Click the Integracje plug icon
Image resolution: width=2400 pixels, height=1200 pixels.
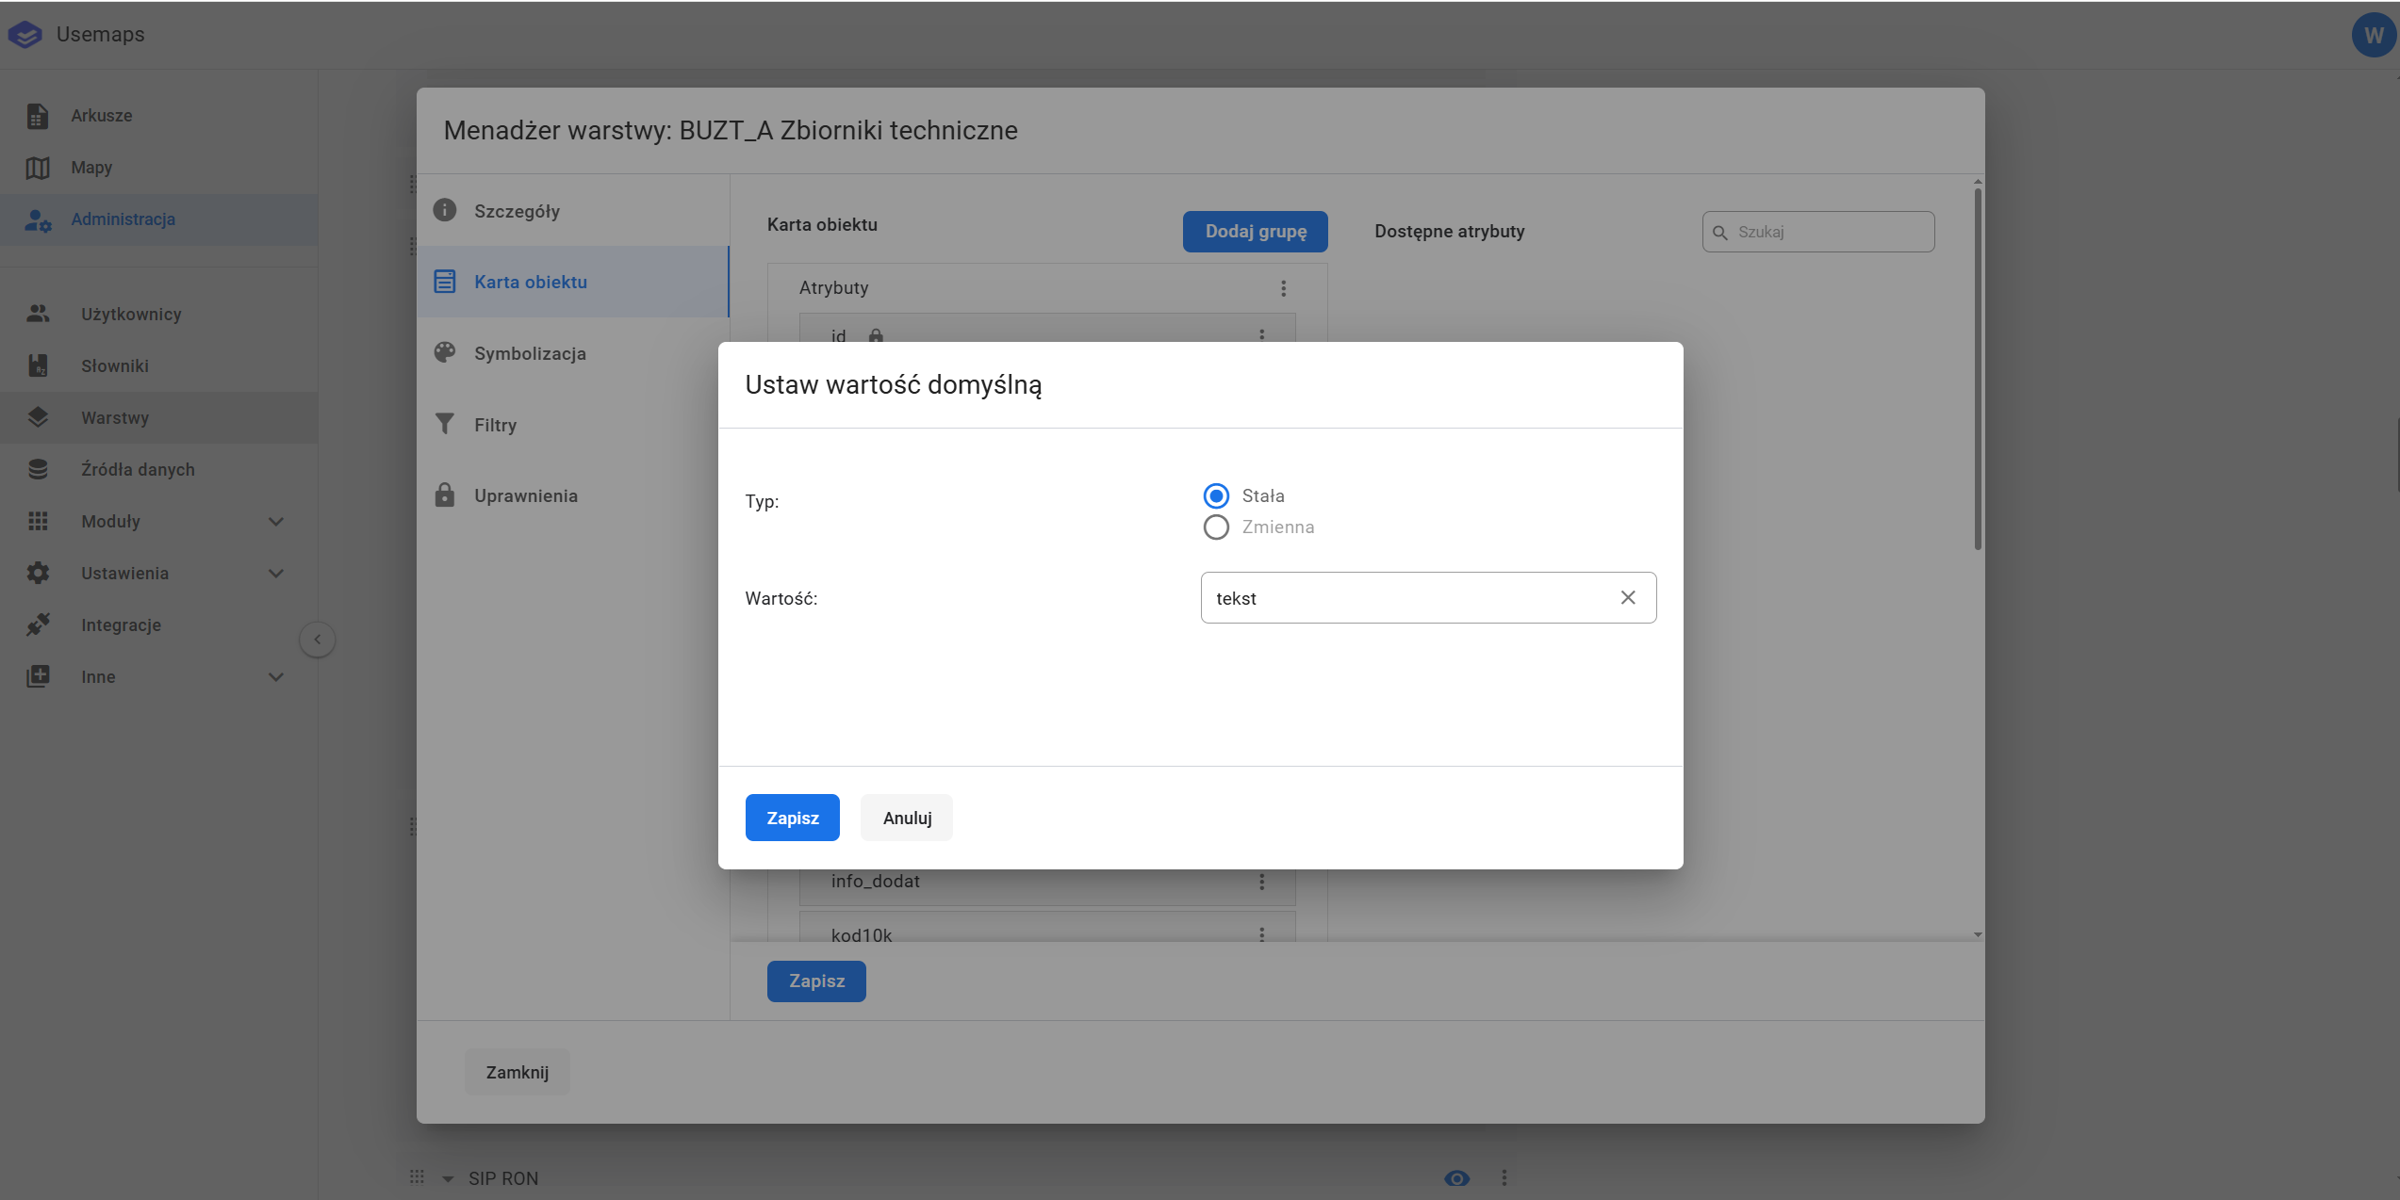click(38, 624)
